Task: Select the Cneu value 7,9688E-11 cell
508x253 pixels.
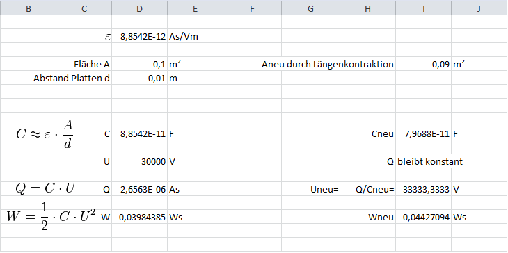Action: click(423, 134)
